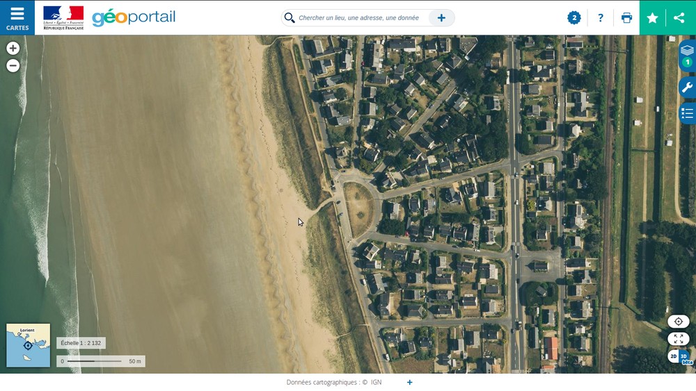Open the layers stack panel
This screenshot has width=696, height=391.
[x=687, y=51]
